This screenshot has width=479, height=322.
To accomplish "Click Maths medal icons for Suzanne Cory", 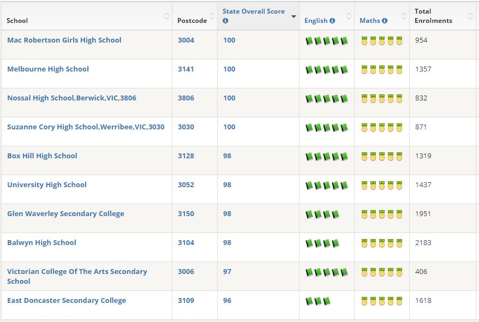I will (x=381, y=127).
